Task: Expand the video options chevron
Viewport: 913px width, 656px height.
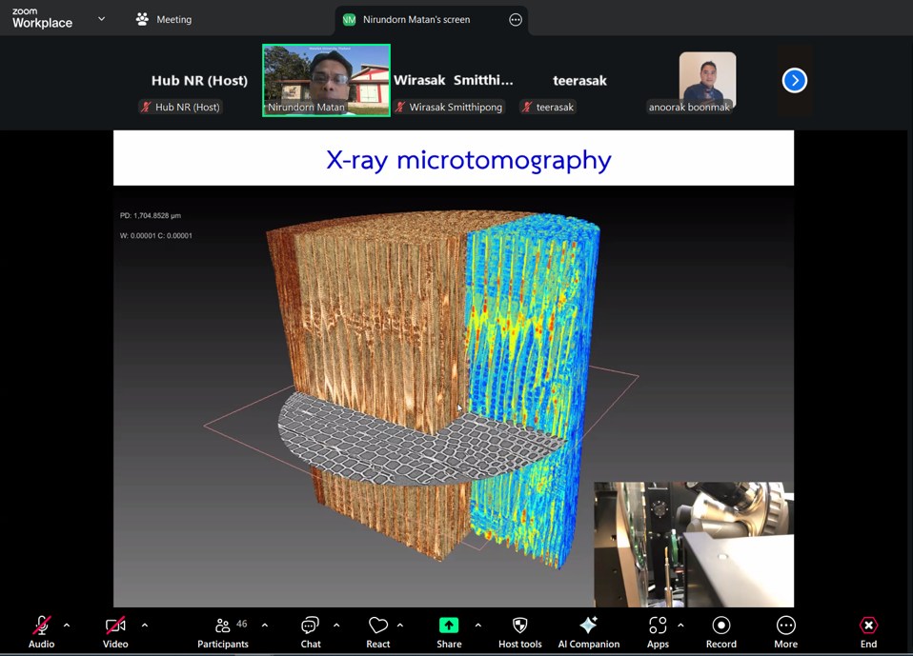Action: click(x=145, y=626)
